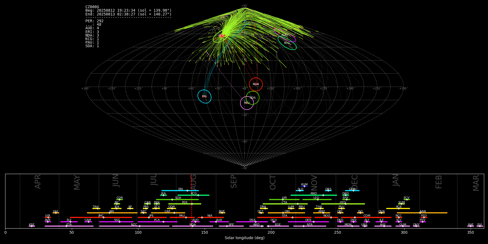Click the SSG label in timeline
488x244 pixels.
point(117,220)
